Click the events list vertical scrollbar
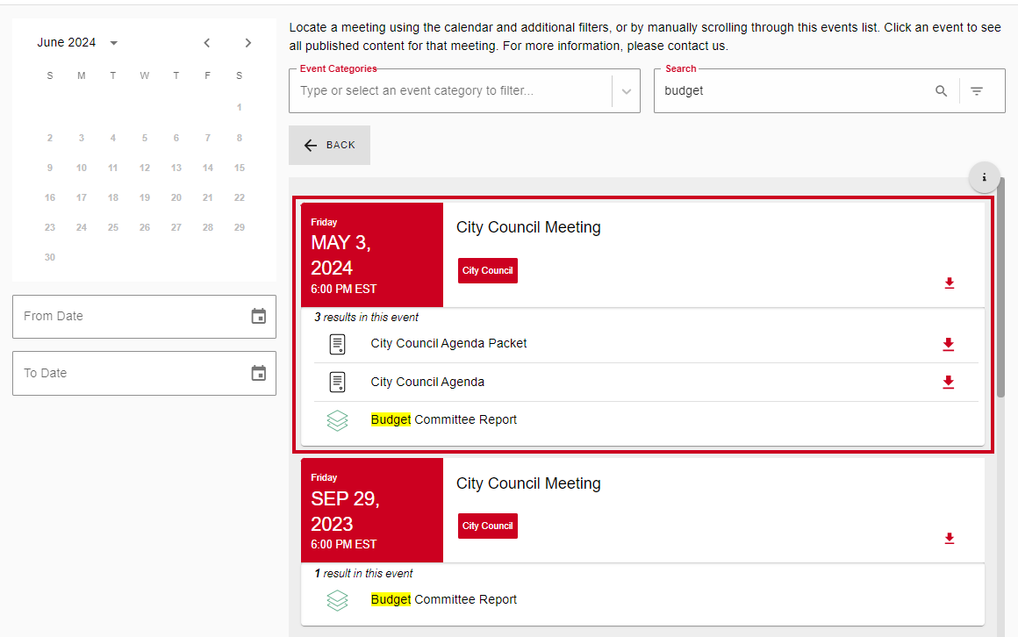Image resolution: width=1018 pixels, height=637 pixels. (1001, 286)
